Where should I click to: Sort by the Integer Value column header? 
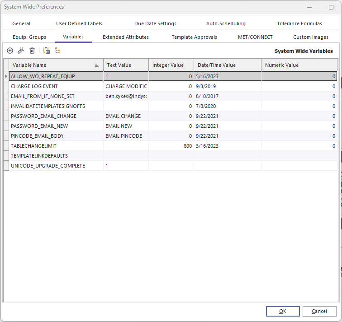(168, 65)
